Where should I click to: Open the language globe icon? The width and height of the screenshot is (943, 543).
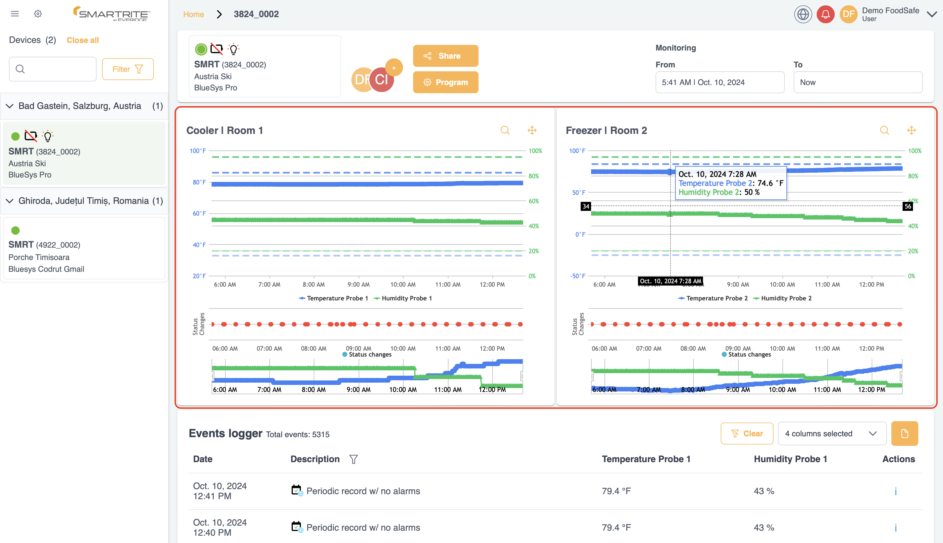pyautogui.click(x=803, y=15)
